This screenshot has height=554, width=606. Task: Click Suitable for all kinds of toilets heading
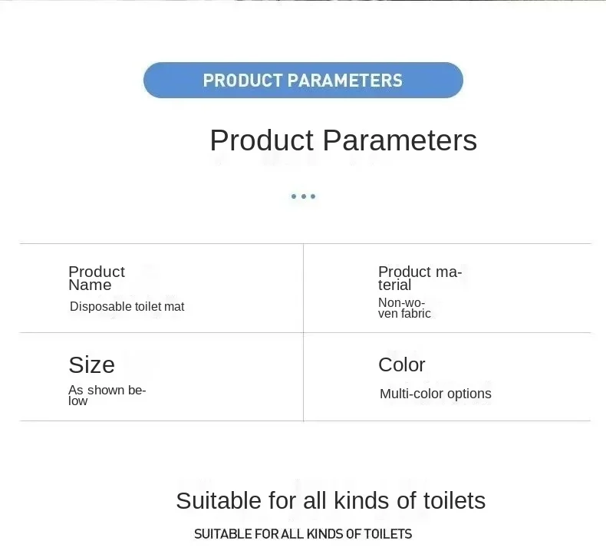point(330,500)
